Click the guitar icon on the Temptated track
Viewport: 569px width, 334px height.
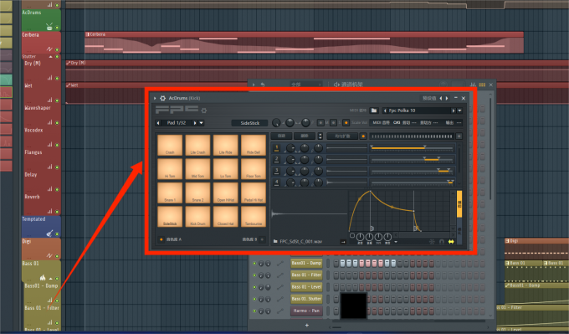click(49, 233)
